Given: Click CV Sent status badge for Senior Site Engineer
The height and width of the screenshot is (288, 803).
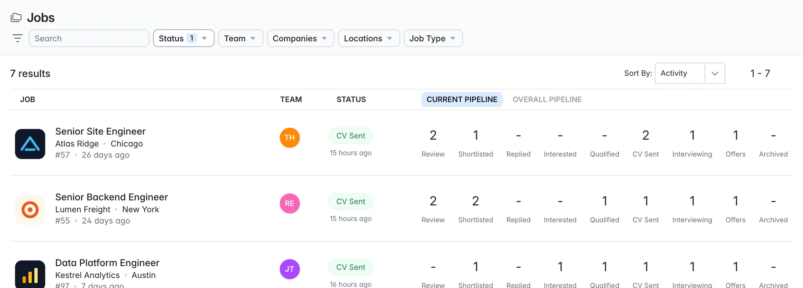Looking at the screenshot, I should tap(351, 136).
